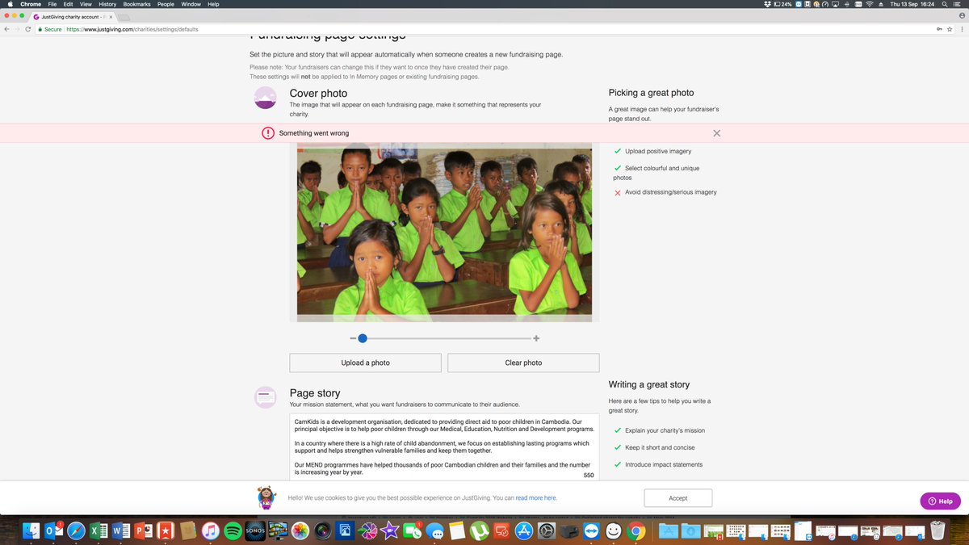The width and height of the screenshot is (969, 545).
Task: Open the Dropbox menu bar icon
Action: 766,4
